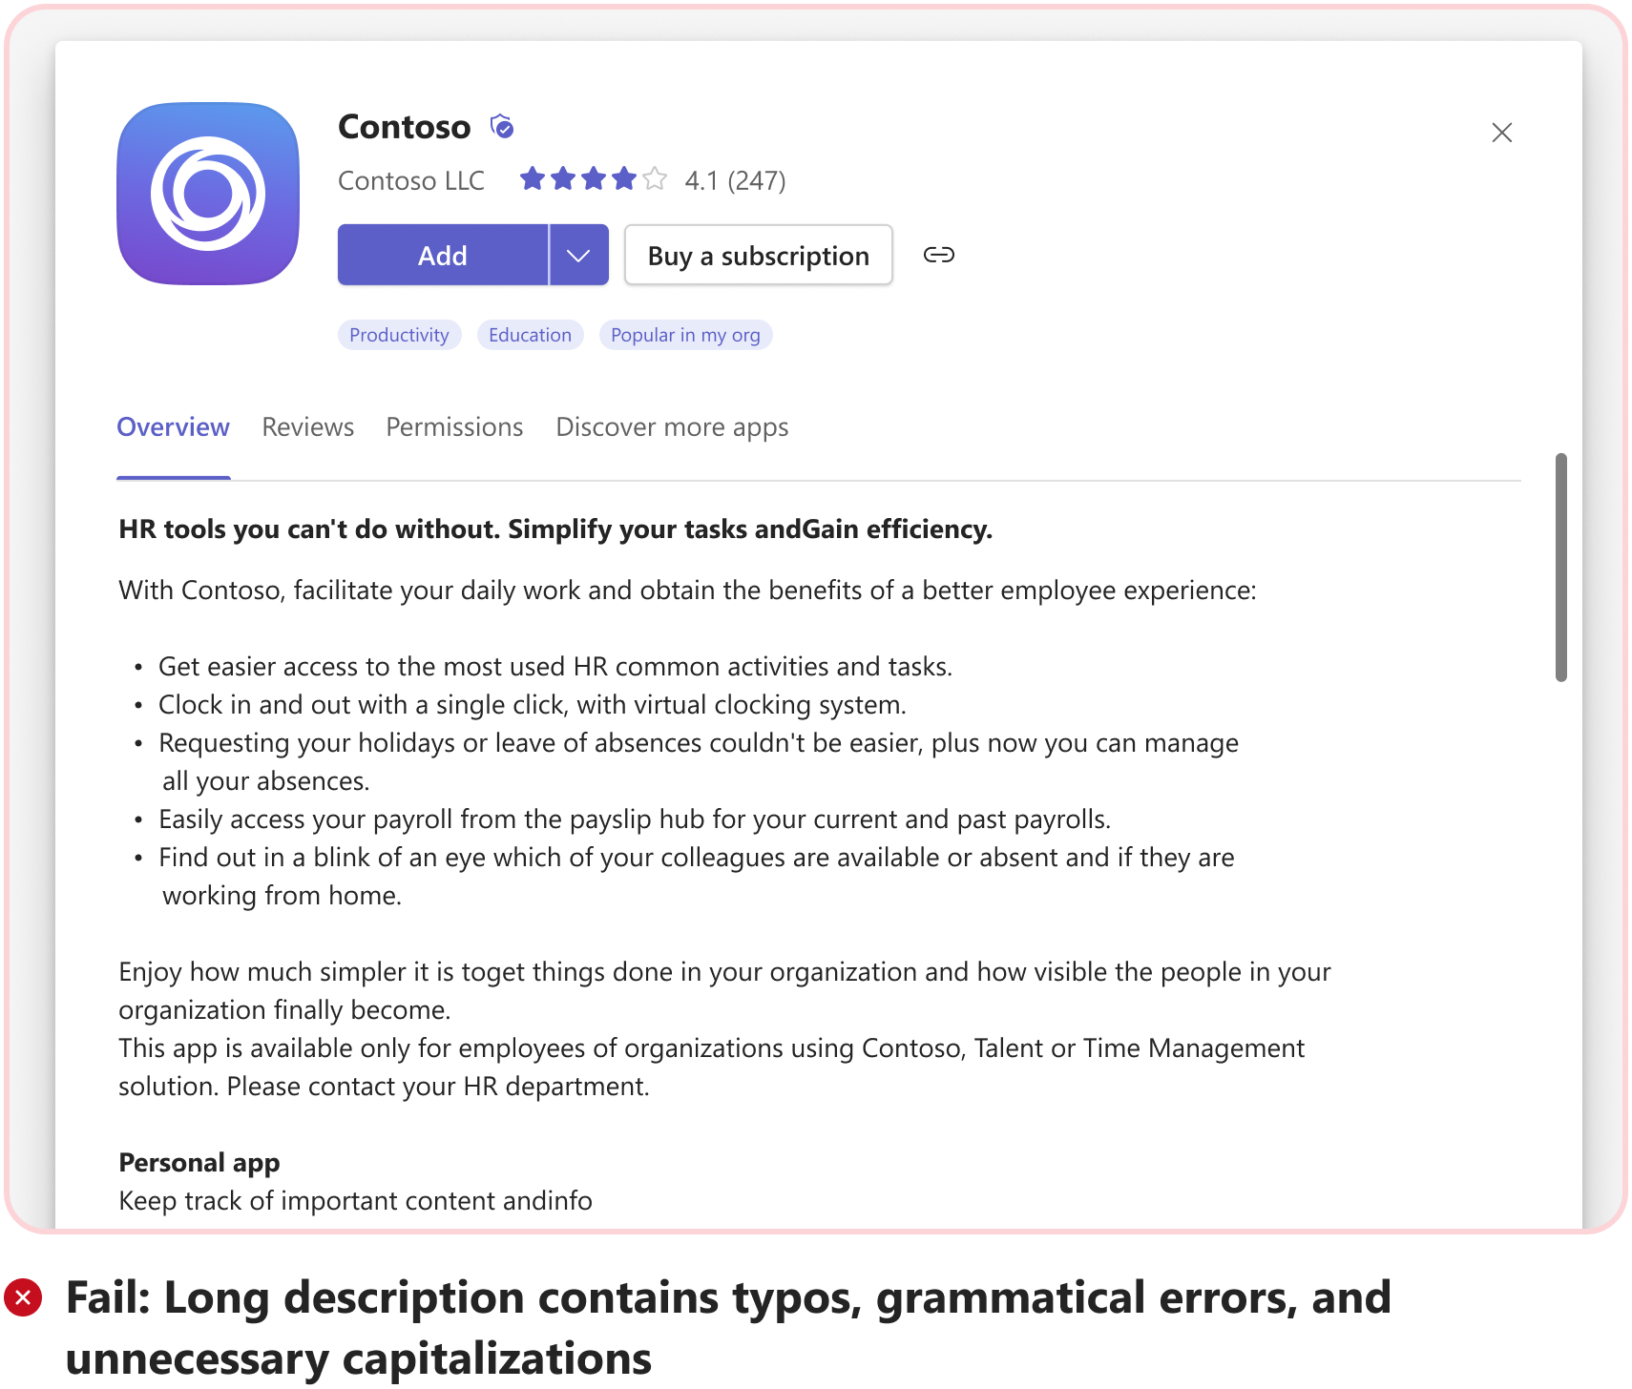Expand the Add button dropdown arrow

click(578, 255)
